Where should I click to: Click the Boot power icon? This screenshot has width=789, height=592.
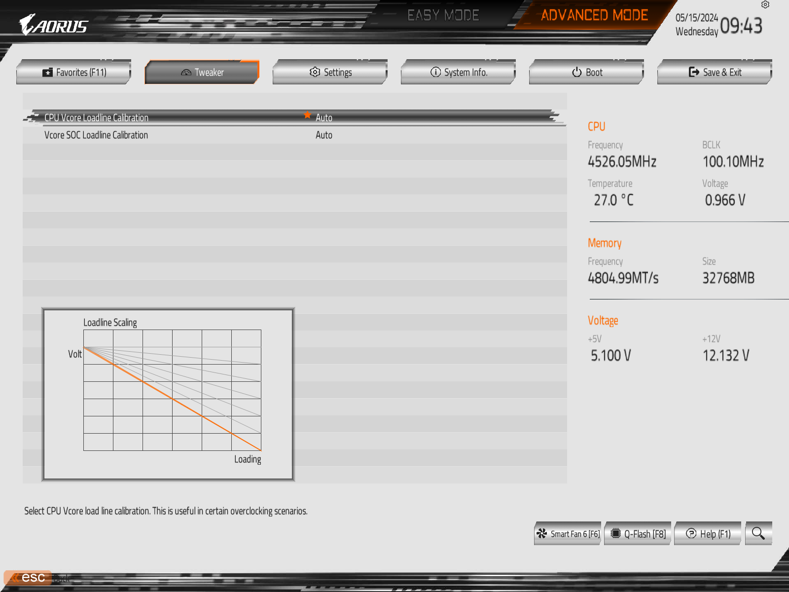click(576, 72)
